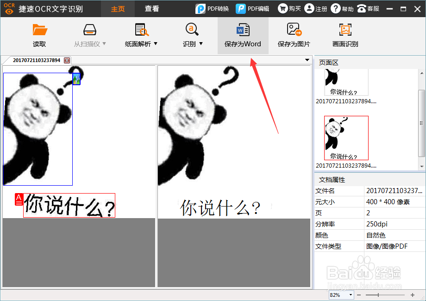Click the 文件名 property row
Image resolution: width=426 pixels, height=301 pixels.
tap(370, 191)
